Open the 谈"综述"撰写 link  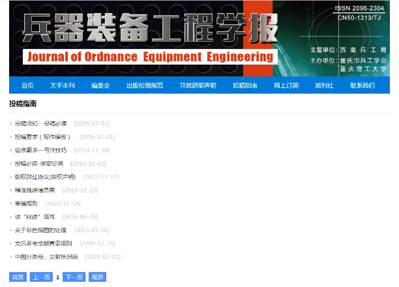[35, 217]
